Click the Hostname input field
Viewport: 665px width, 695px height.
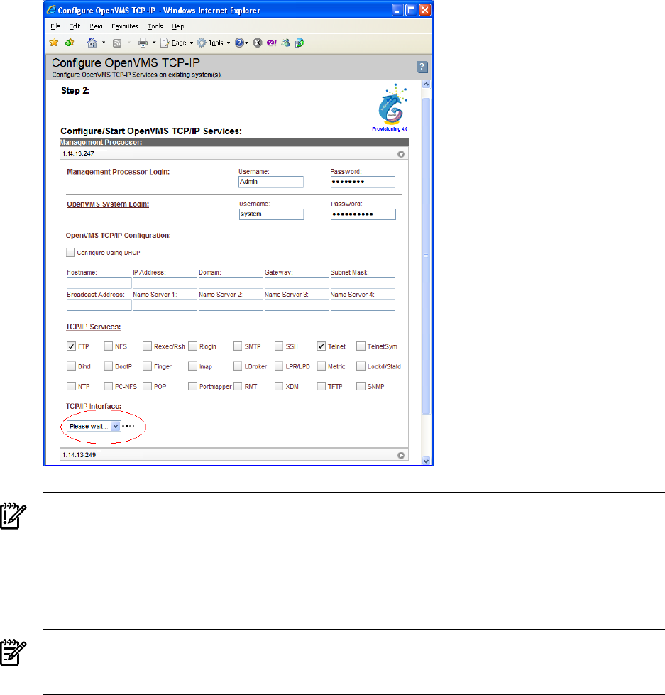99,283
